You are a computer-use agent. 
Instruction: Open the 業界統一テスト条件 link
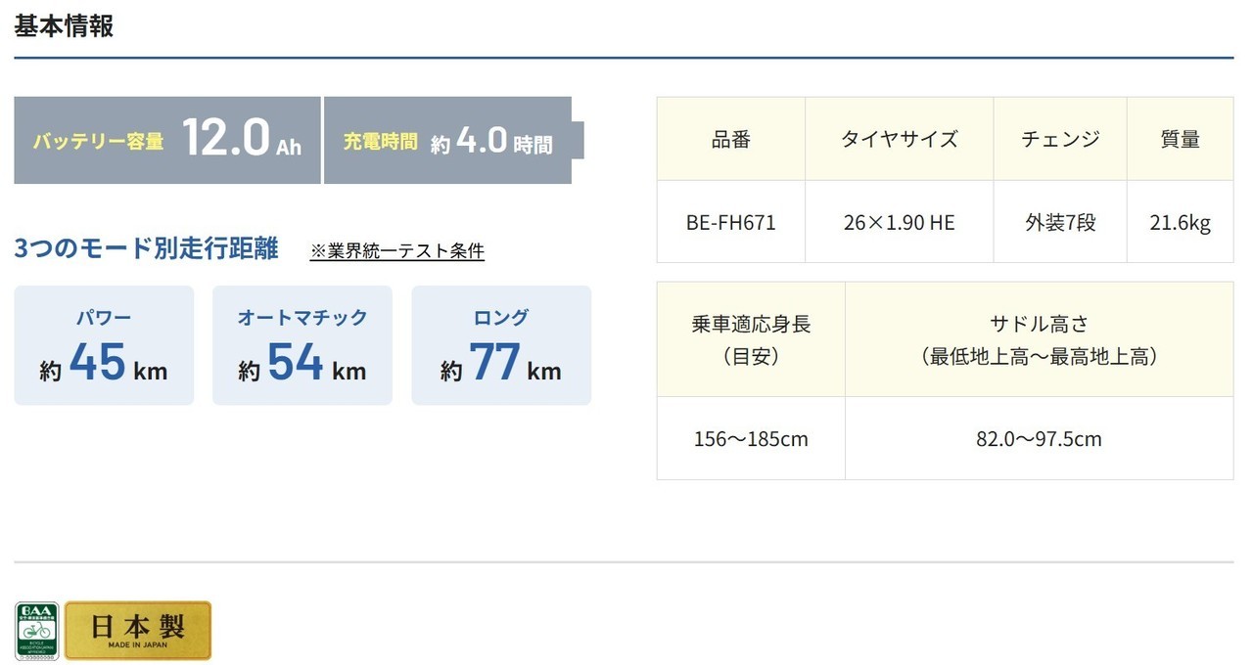click(x=396, y=250)
